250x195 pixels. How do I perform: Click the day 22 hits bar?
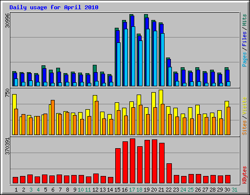tap(167, 72)
